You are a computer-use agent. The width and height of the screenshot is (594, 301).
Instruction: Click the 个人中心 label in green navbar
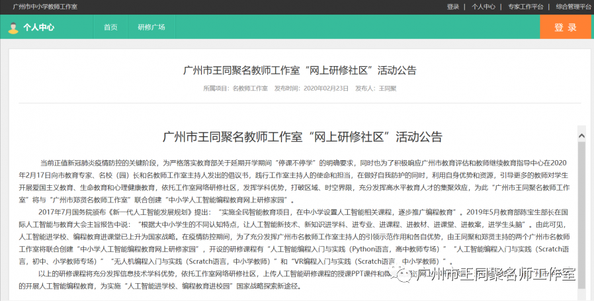[38, 28]
